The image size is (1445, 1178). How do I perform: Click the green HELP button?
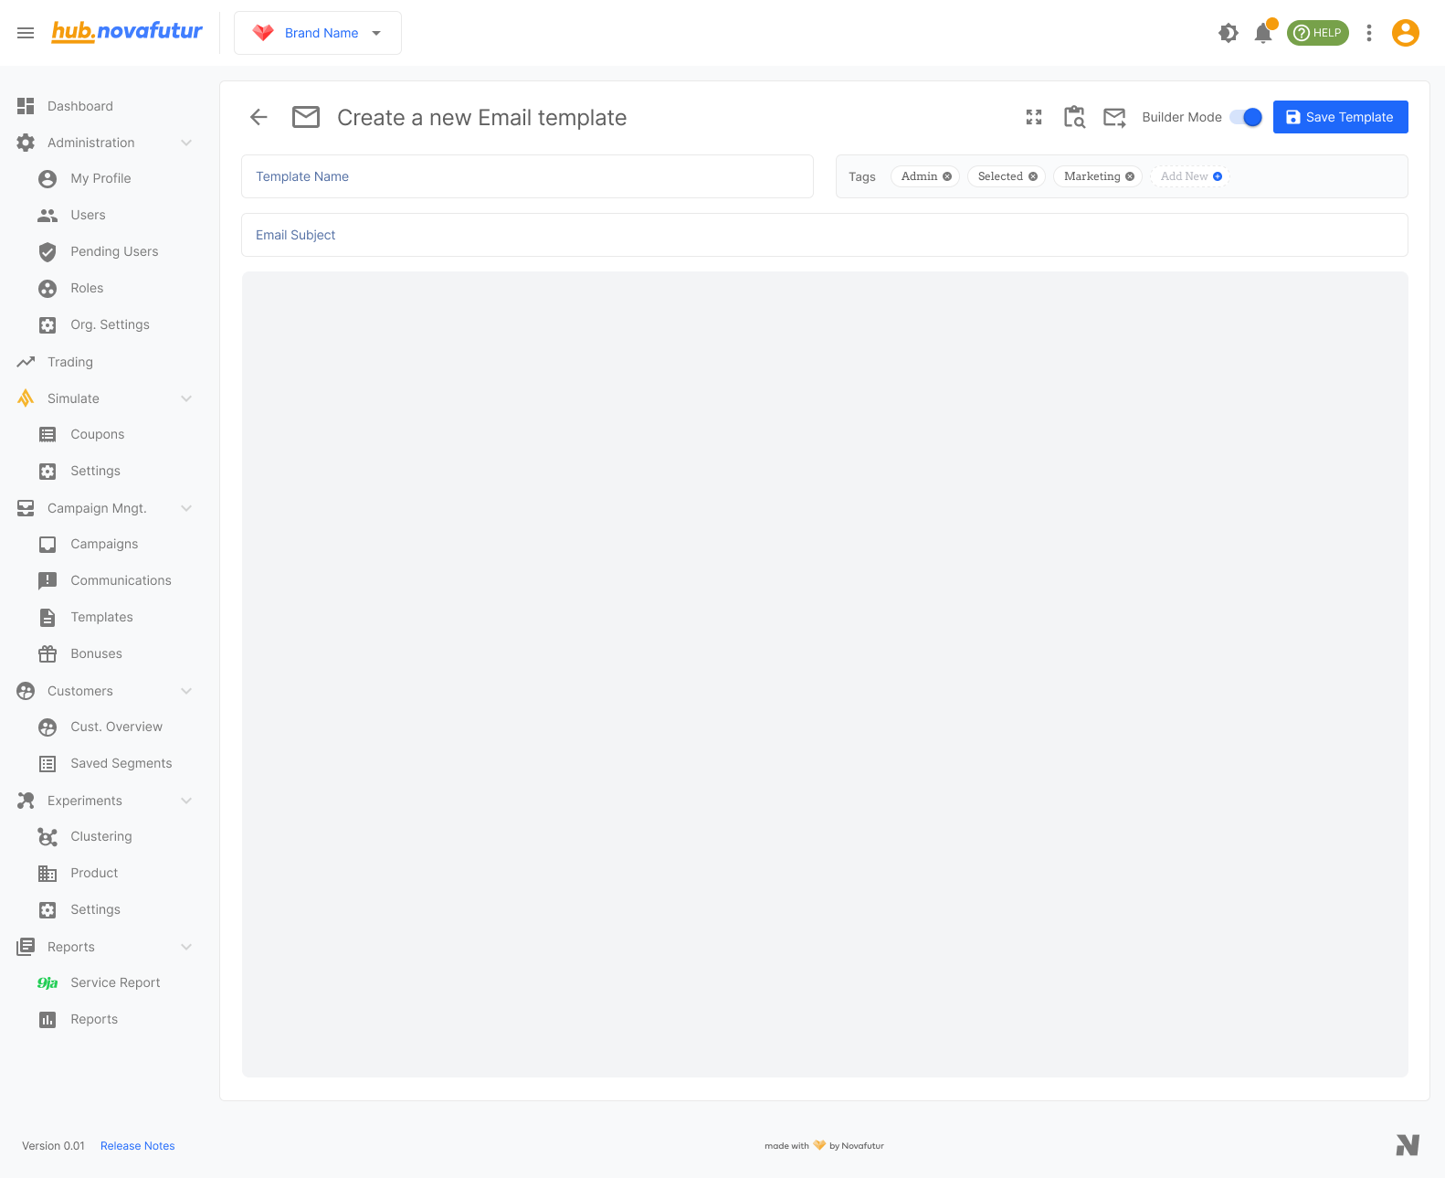click(x=1317, y=33)
